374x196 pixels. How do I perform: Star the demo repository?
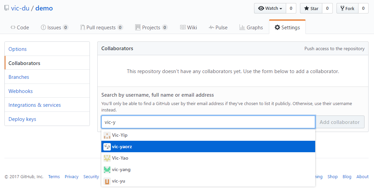[x=311, y=8]
